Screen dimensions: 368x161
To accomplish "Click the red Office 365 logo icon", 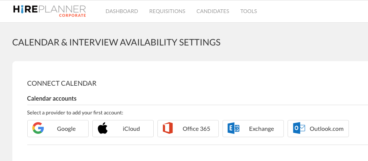I will (168, 129).
